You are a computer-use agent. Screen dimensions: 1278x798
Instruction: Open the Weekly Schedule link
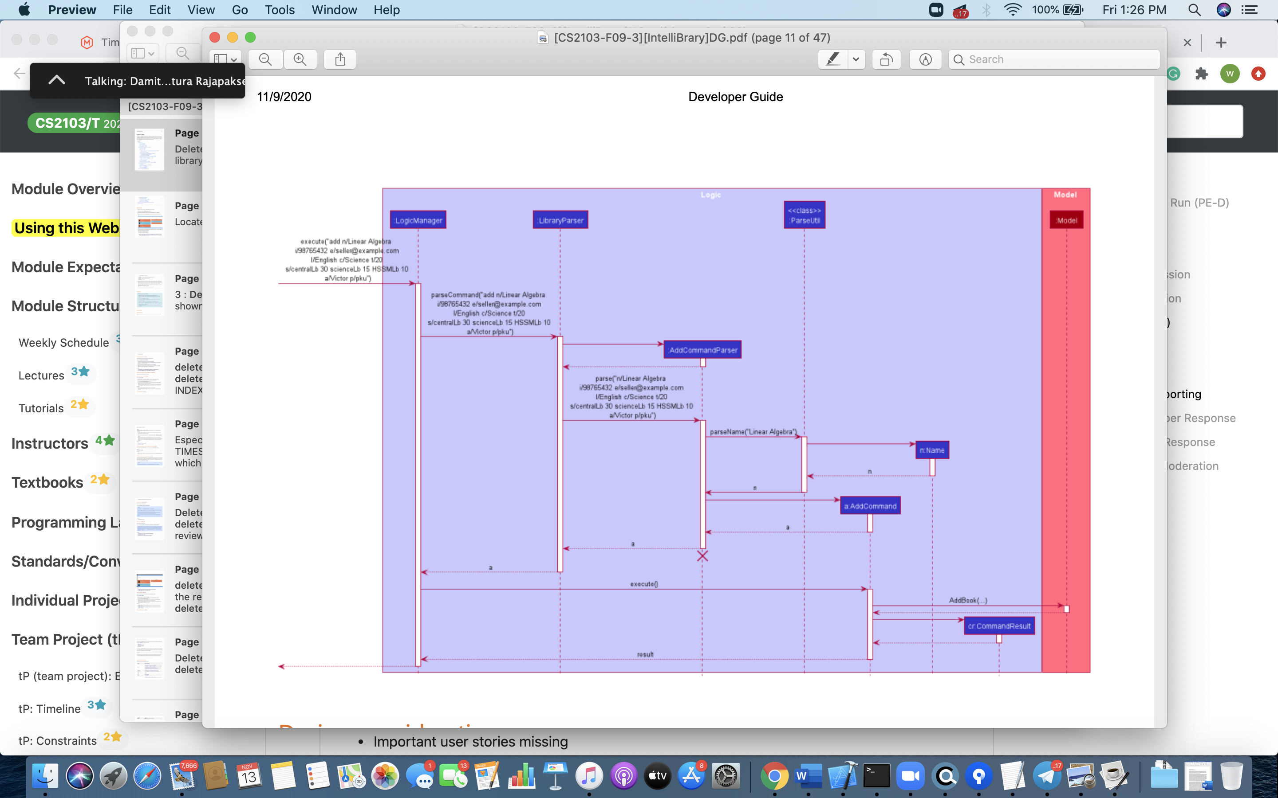tap(63, 343)
